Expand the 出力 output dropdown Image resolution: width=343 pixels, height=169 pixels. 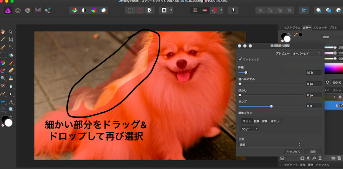click(271, 145)
